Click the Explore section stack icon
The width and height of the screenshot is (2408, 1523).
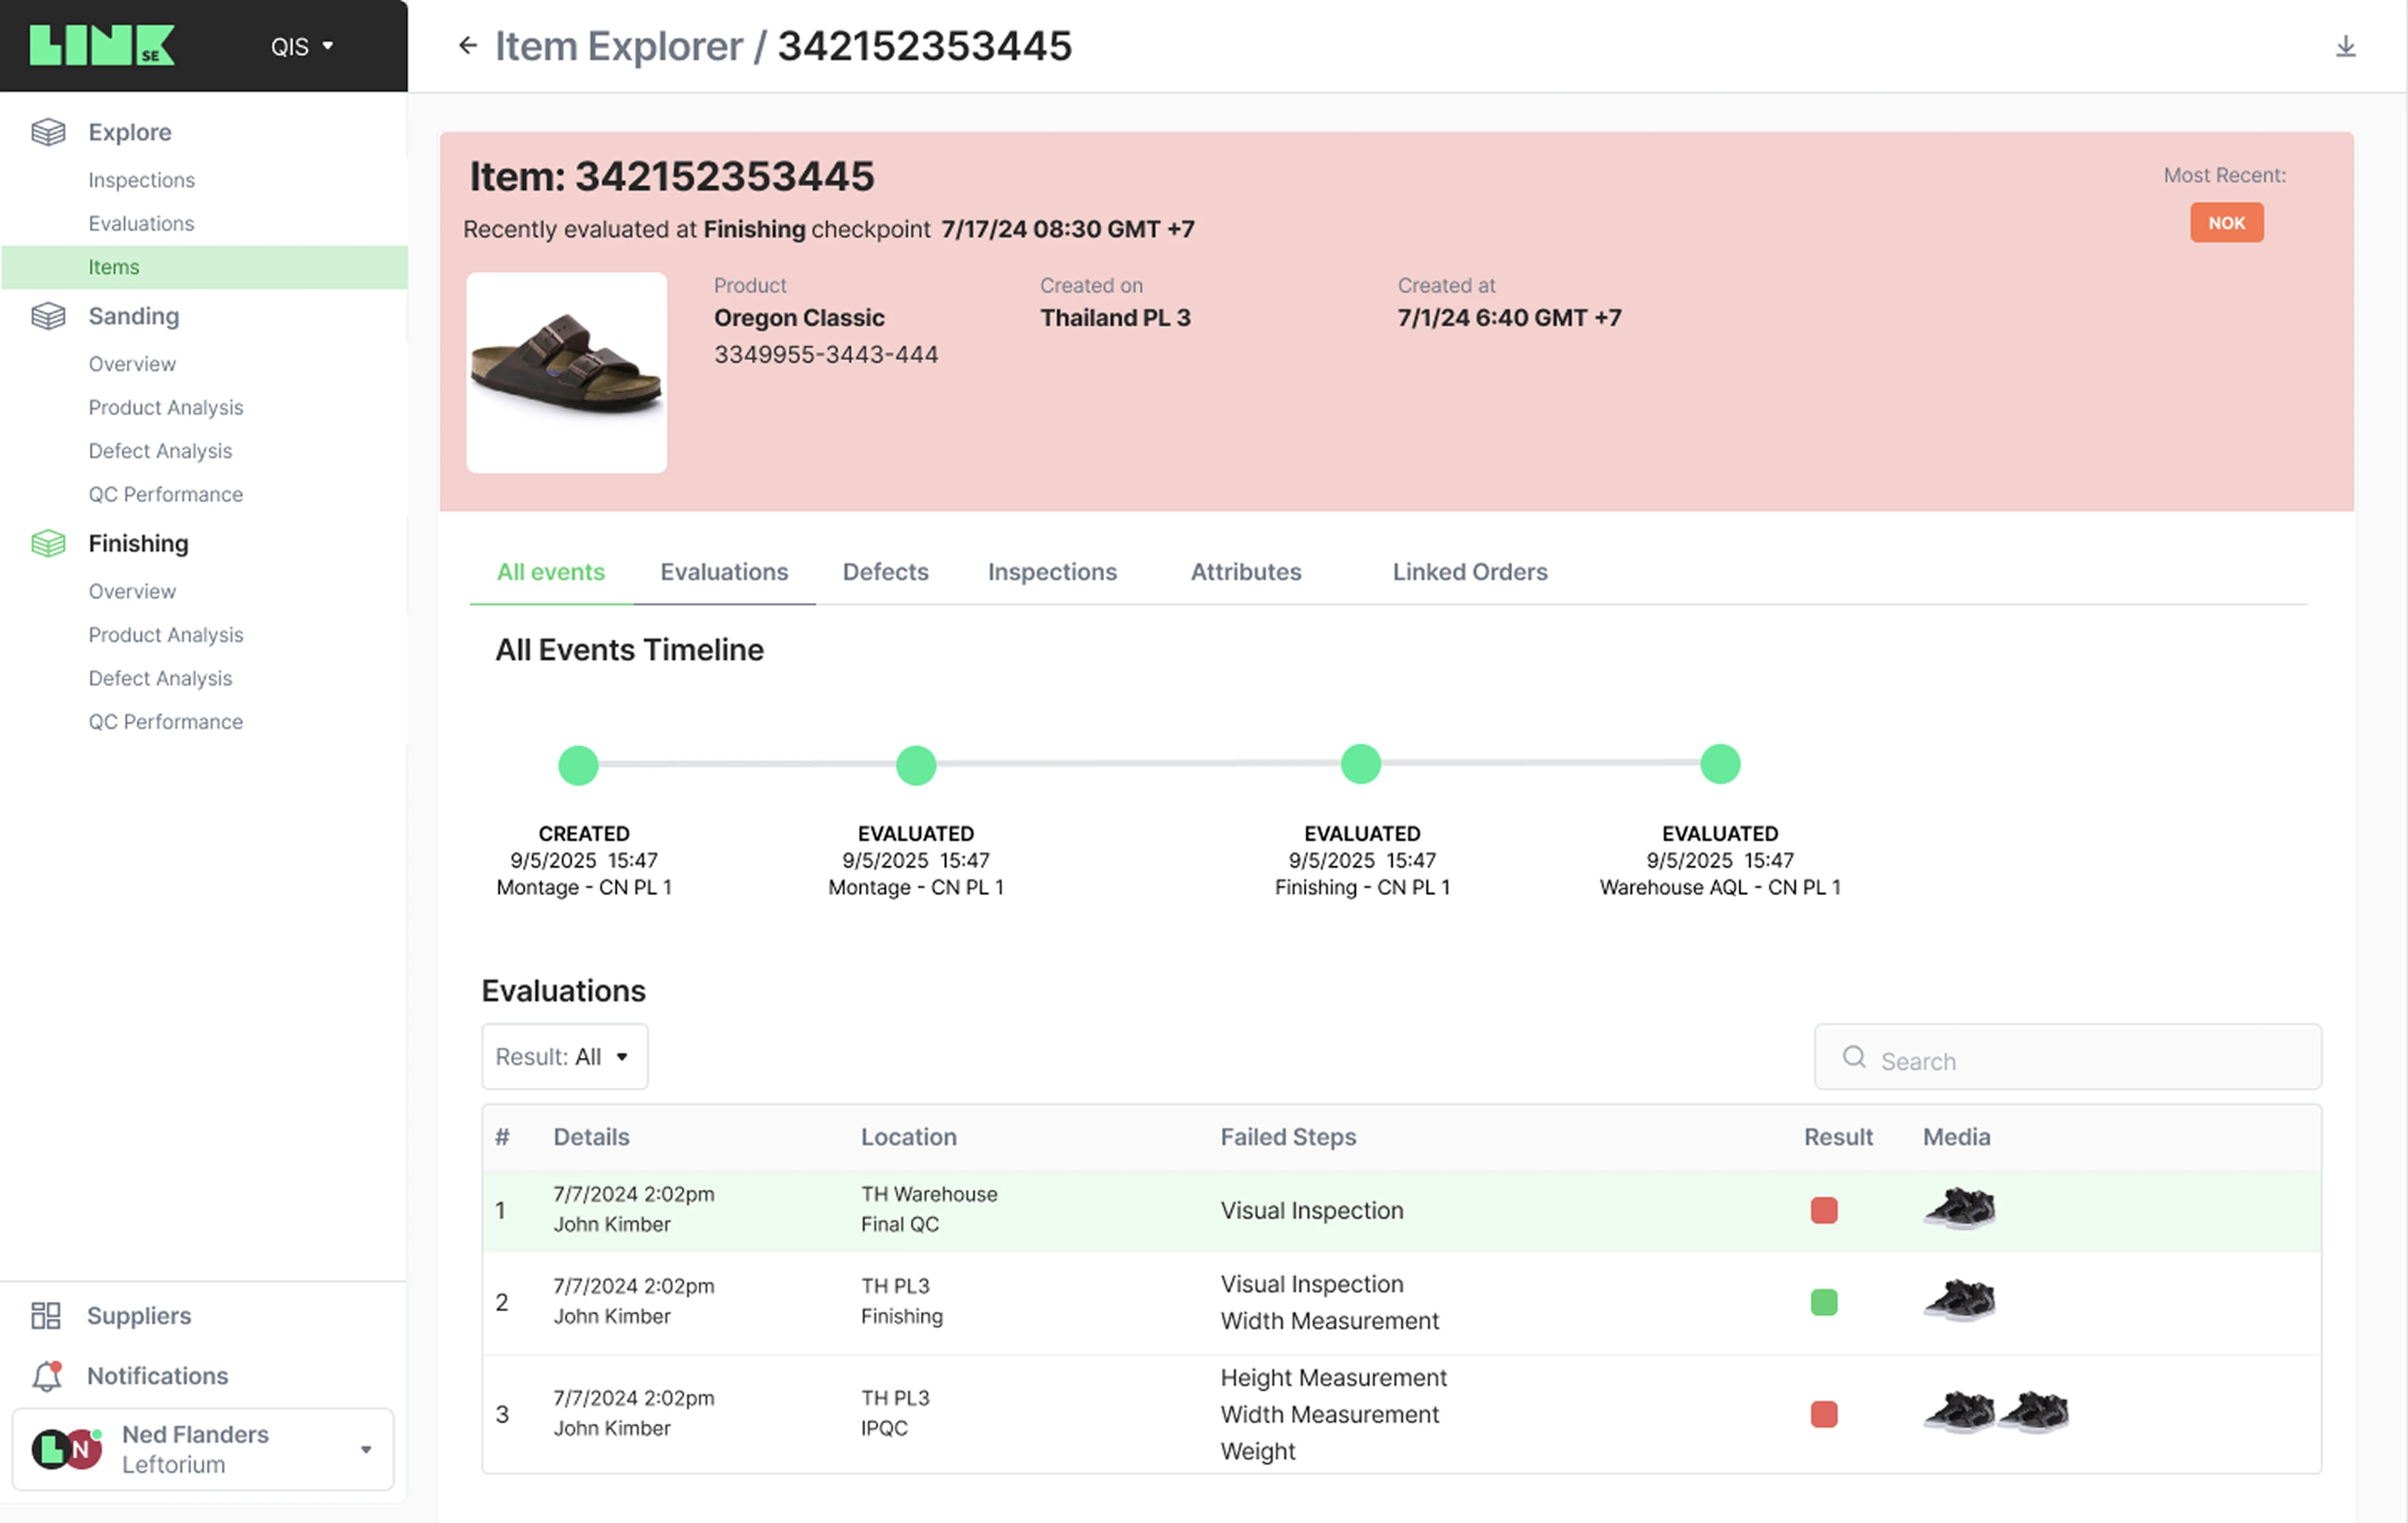tap(48, 132)
